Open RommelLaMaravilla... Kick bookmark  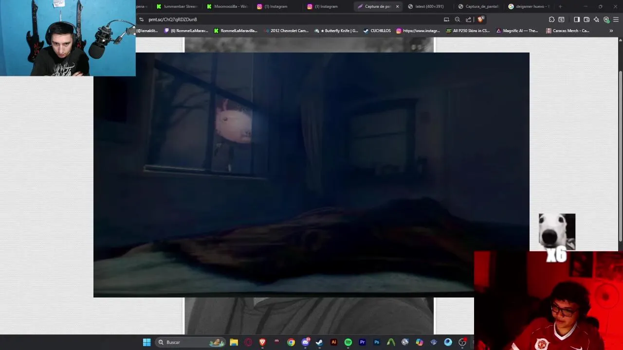pos(236,31)
